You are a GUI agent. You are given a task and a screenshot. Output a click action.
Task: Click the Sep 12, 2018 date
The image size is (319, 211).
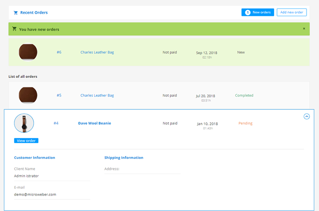206,53
